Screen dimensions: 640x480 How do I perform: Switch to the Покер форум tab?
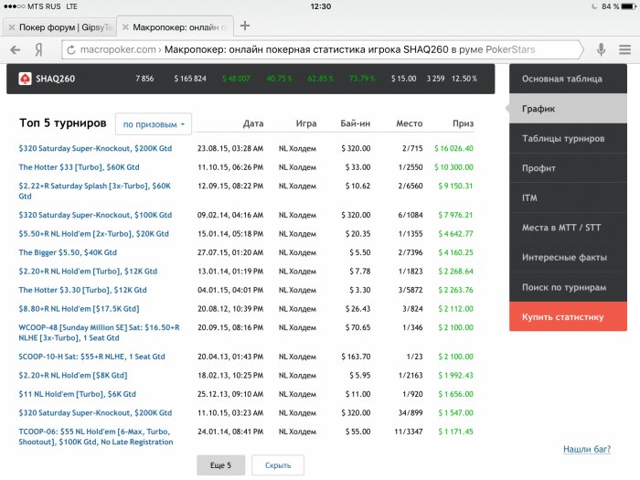[59, 27]
